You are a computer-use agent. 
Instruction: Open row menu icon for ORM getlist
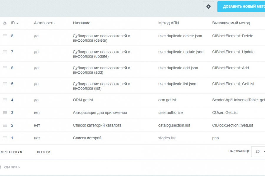[5, 100]
